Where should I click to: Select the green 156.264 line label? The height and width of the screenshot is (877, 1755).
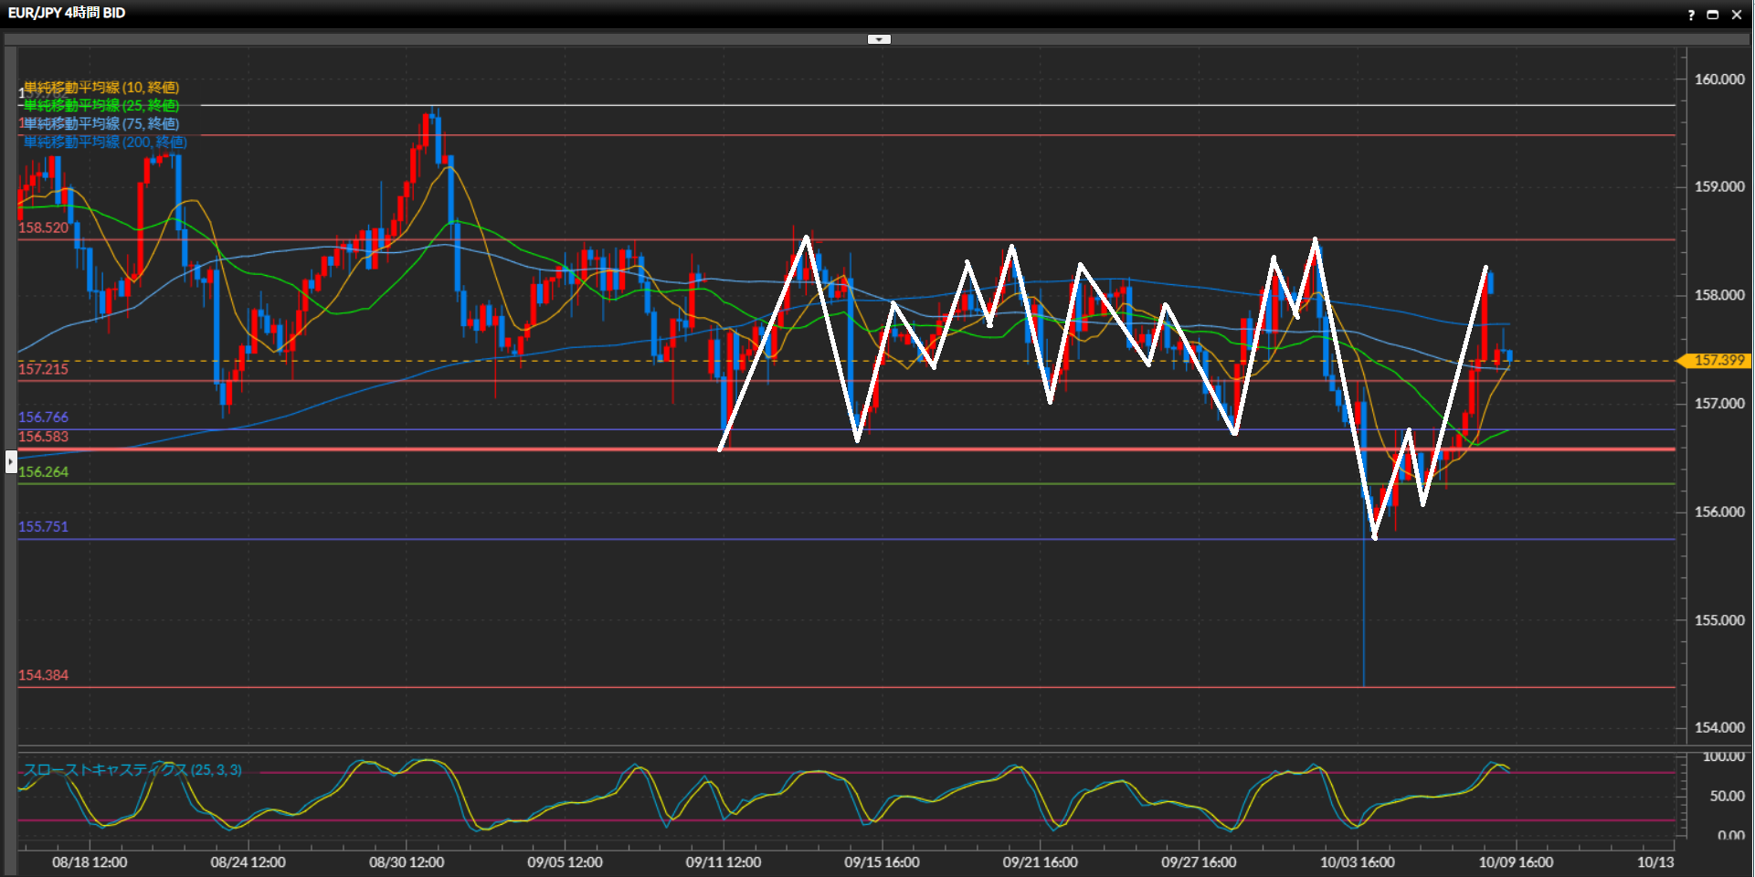(x=43, y=472)
